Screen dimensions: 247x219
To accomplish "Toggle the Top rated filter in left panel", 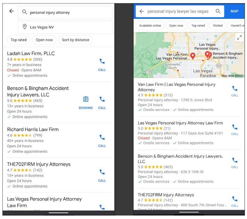I will coord(18,40).
